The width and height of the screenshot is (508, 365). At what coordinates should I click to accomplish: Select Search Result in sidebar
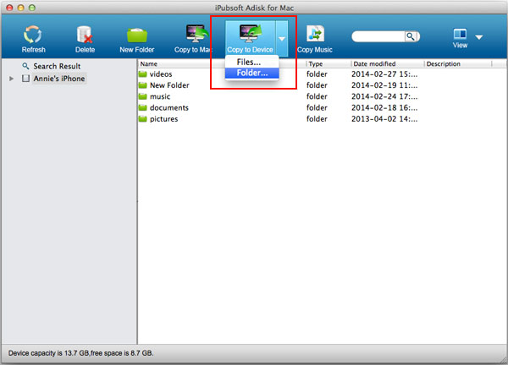[x=57, y=66]
